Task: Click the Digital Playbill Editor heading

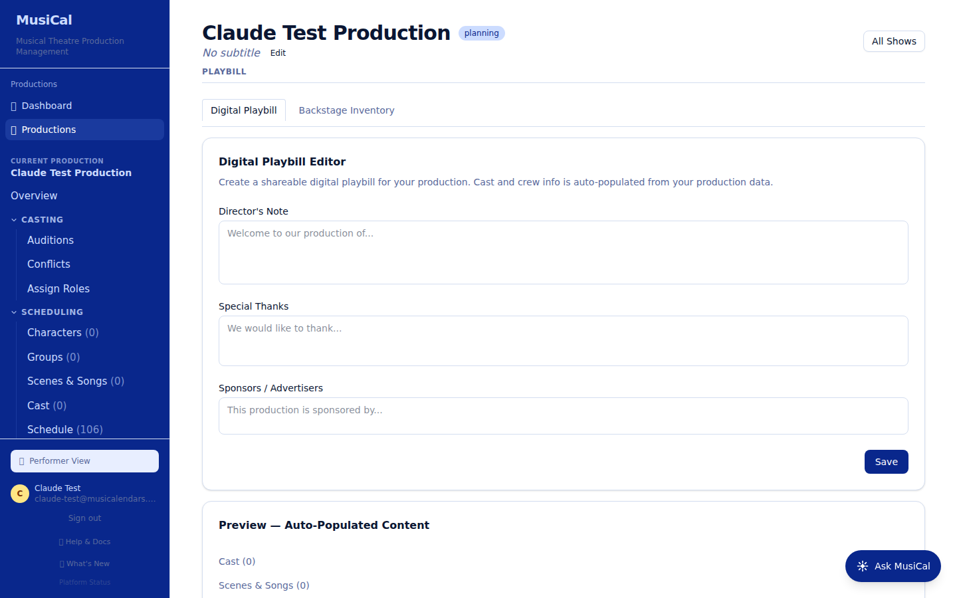Action: pos(282,161)
